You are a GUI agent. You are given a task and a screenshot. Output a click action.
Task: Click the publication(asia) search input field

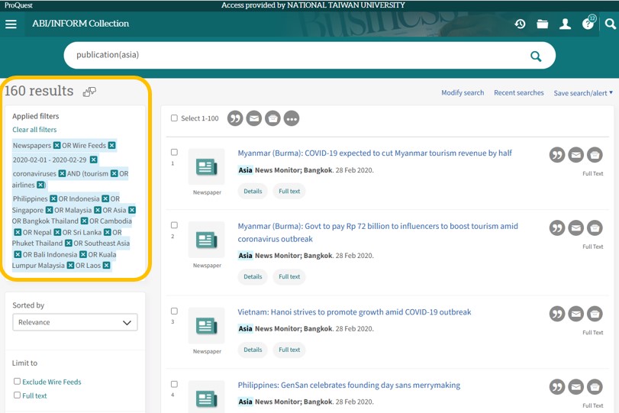point(290,55)
